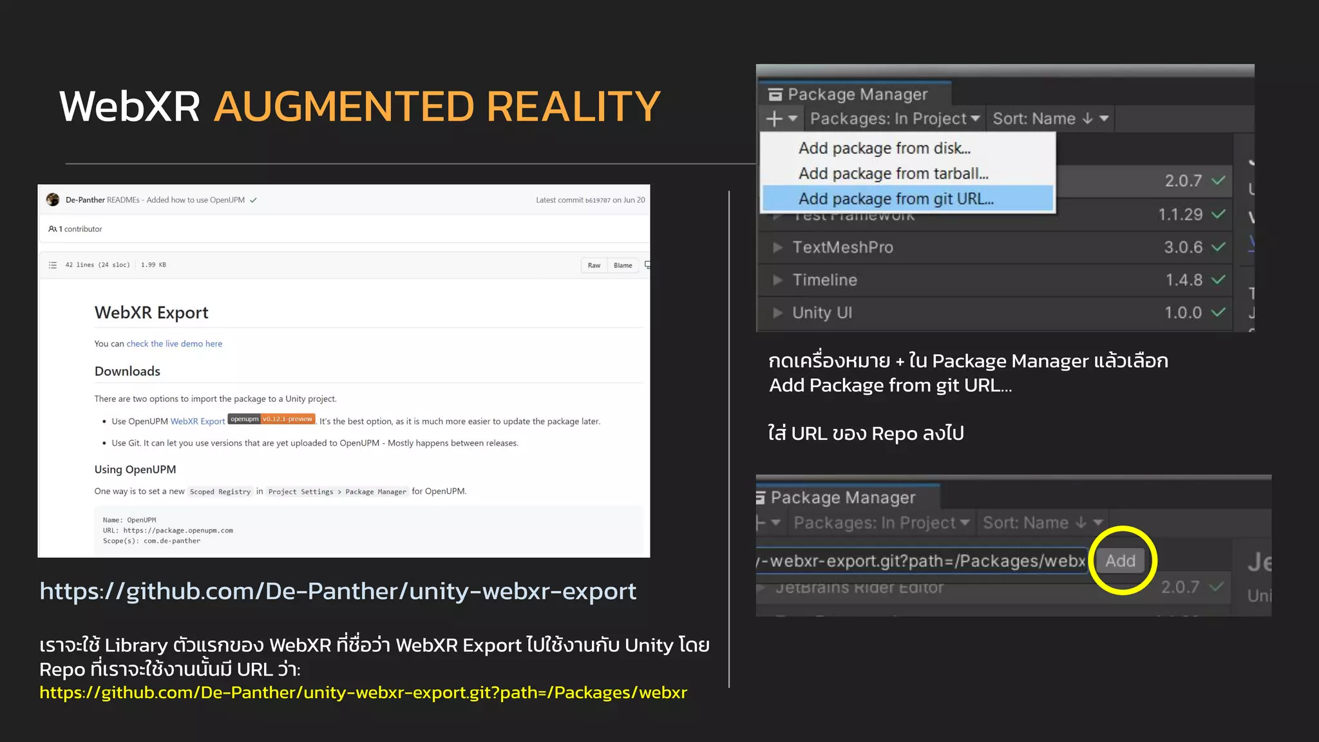Select the Package Manager tab in top screenshot

[x=857, y=95]
